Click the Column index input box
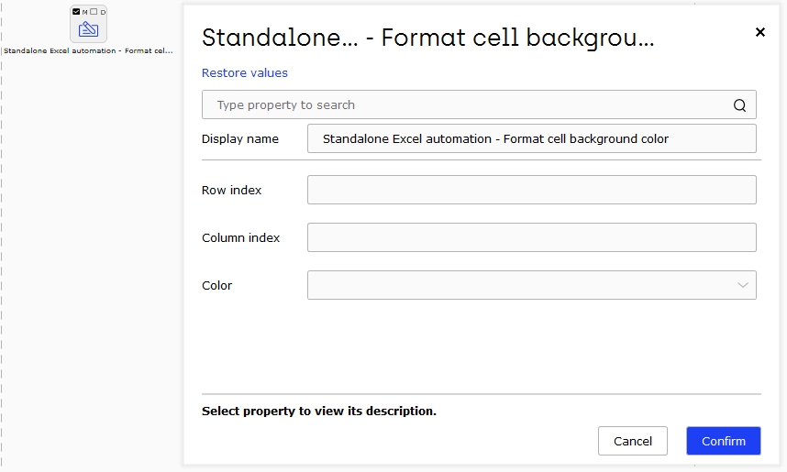 (x=531, y=237)
